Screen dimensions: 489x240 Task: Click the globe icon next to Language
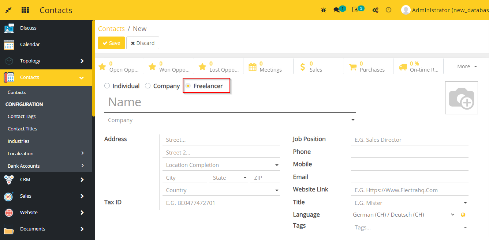pyautogui.click(x=463, y=215)
